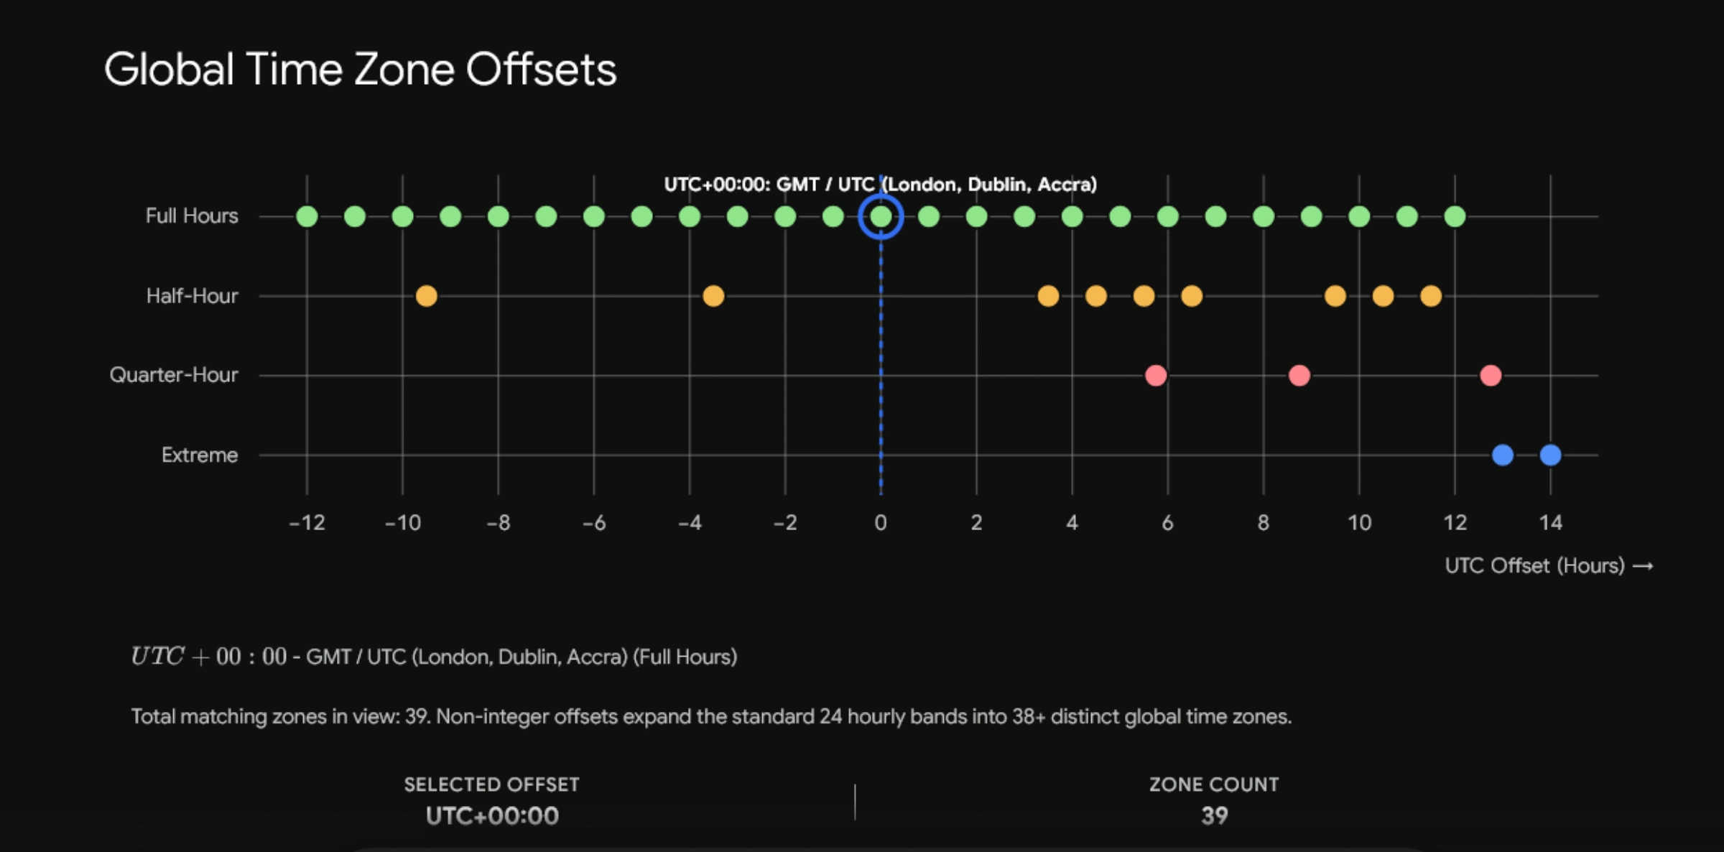
Task: Select the pink quarter-hour dot at +8.75
Action: (x=1299, y=375)
